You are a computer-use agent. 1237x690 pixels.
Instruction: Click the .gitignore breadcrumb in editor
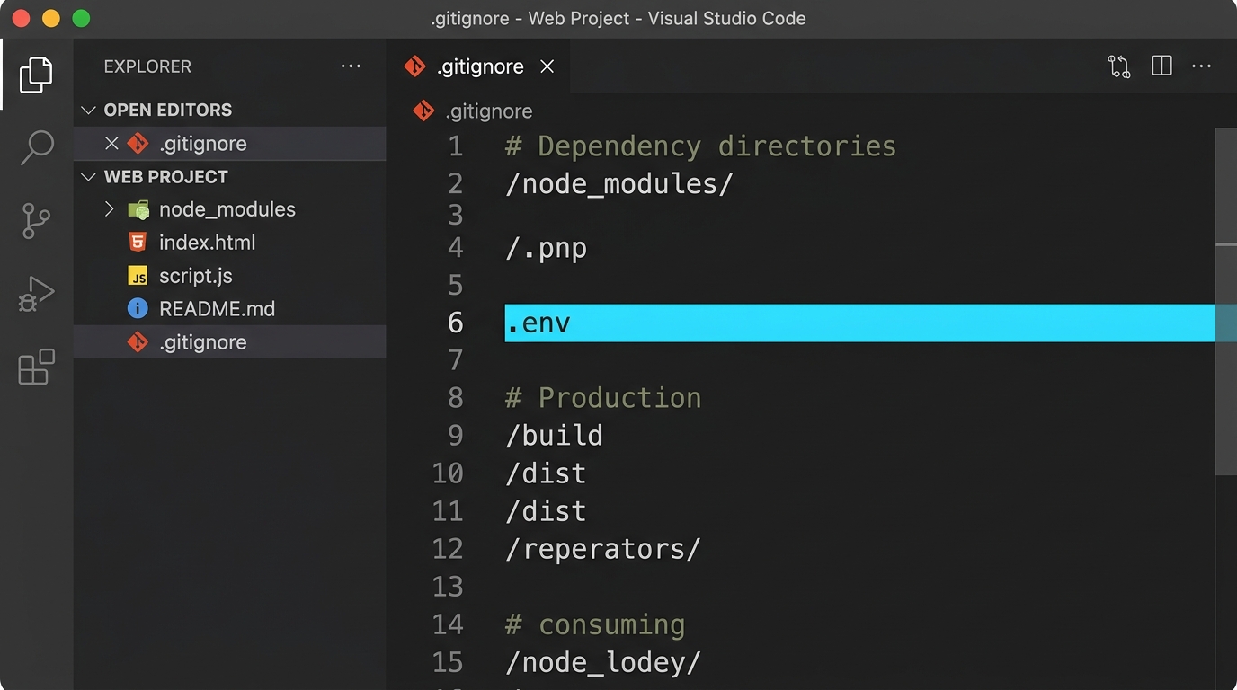(x=488, y=111)
